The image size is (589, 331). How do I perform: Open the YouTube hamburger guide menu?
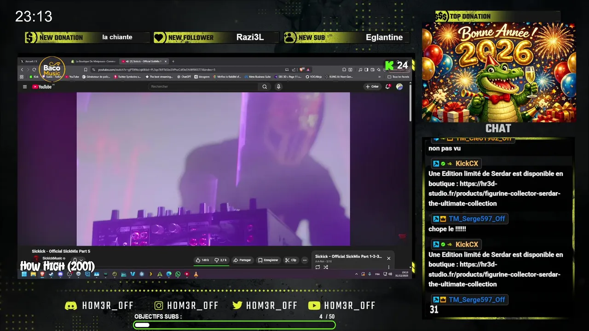click(x=25, y=86)
